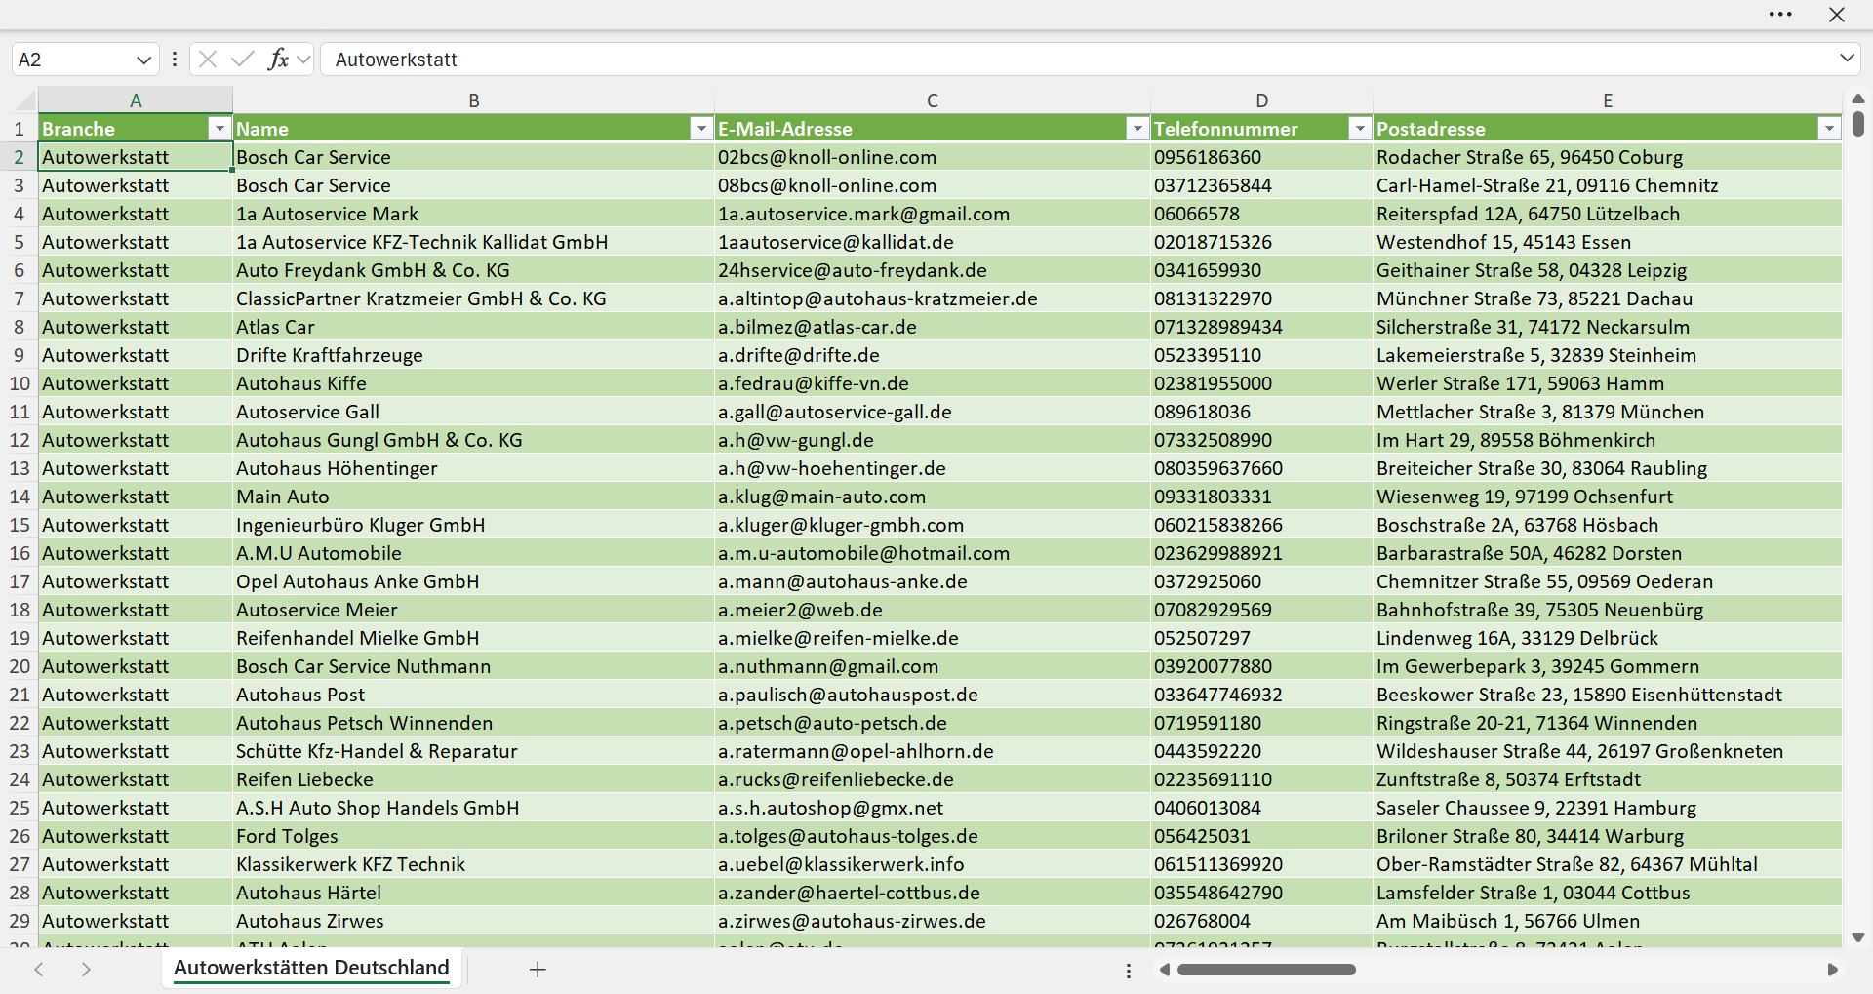
Task: Select email a.drifte@drifte.de
Action: [x=933, y=355]
